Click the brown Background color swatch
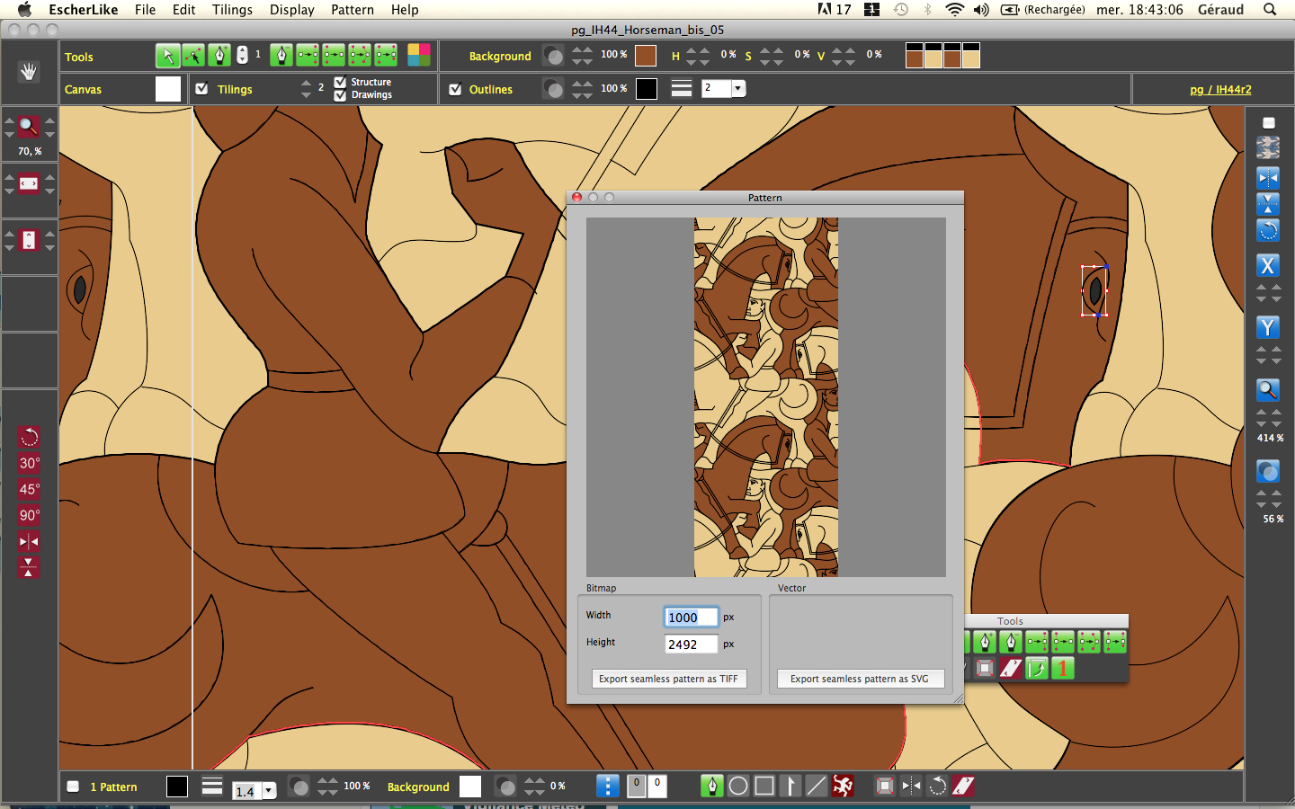The image size is (1295, 809). click(645, 56)
